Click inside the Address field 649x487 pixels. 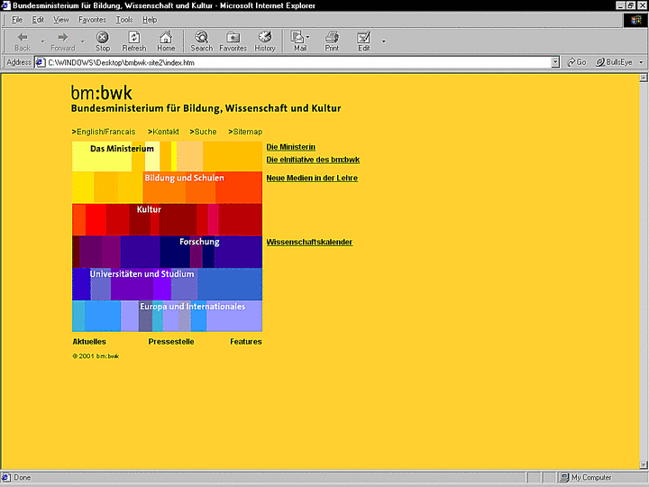coord(298,62)
